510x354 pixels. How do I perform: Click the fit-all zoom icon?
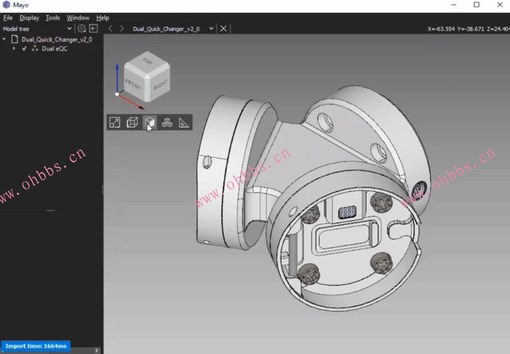coord(114,123)
